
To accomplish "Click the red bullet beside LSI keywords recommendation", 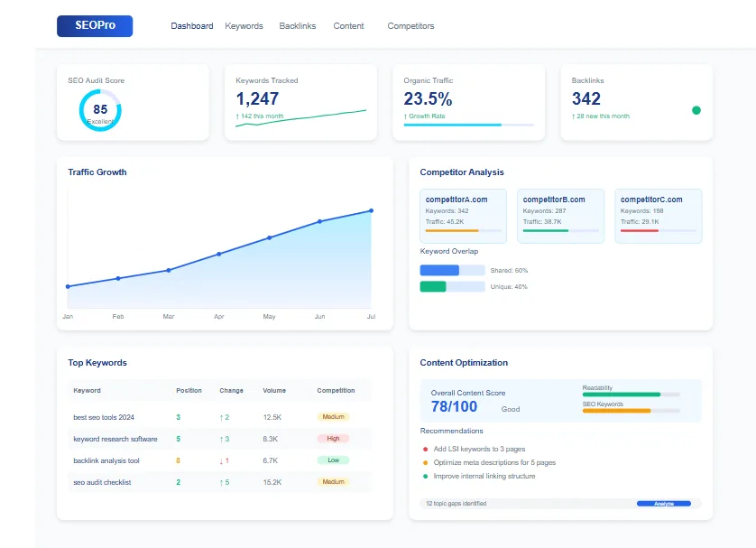I will pyautogui.click(x=427, y=449).
